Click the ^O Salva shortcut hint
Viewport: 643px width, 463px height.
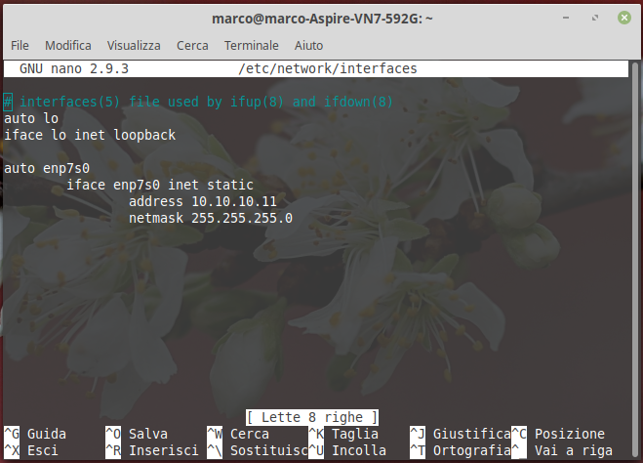click(137, 434)
